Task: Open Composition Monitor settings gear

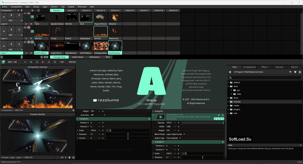Action: point(73,110)
